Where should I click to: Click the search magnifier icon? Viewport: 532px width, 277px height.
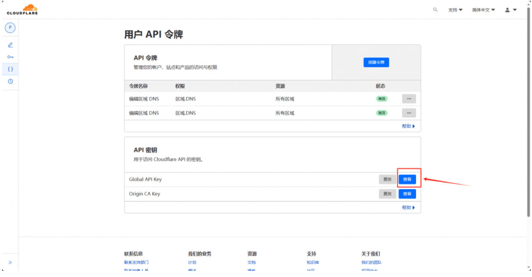coord(435,10)
